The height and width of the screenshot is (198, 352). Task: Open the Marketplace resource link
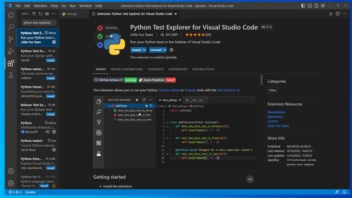coord(276,112)
